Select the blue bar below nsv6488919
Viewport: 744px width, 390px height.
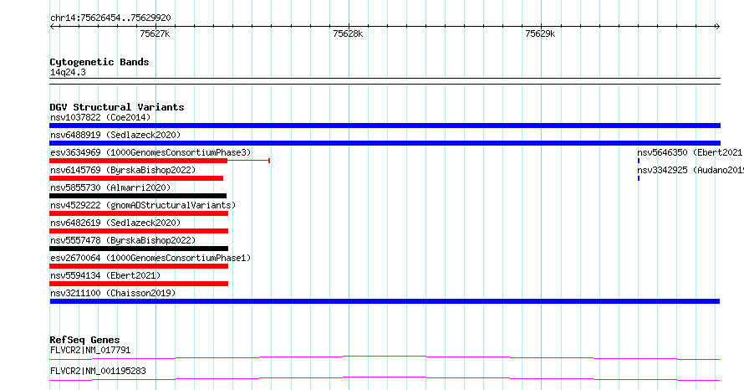coord(385,143)
